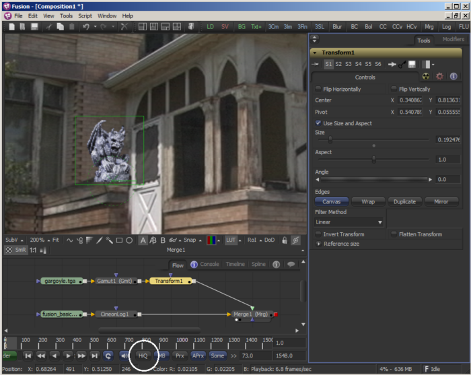Screen dimensions: 471x375
Task: Click the open file icon beside new
Action: click(x=22, y=27)
